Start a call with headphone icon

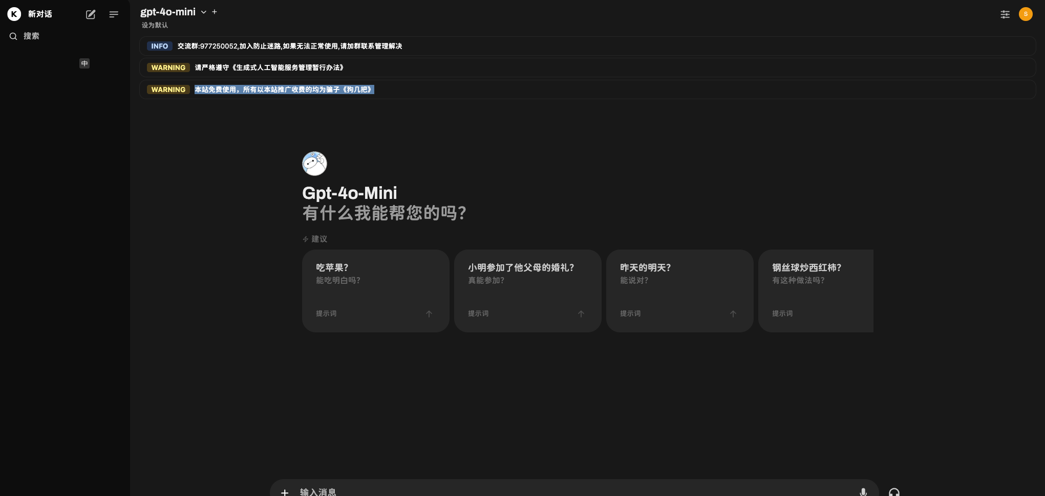tap(894, 491)
